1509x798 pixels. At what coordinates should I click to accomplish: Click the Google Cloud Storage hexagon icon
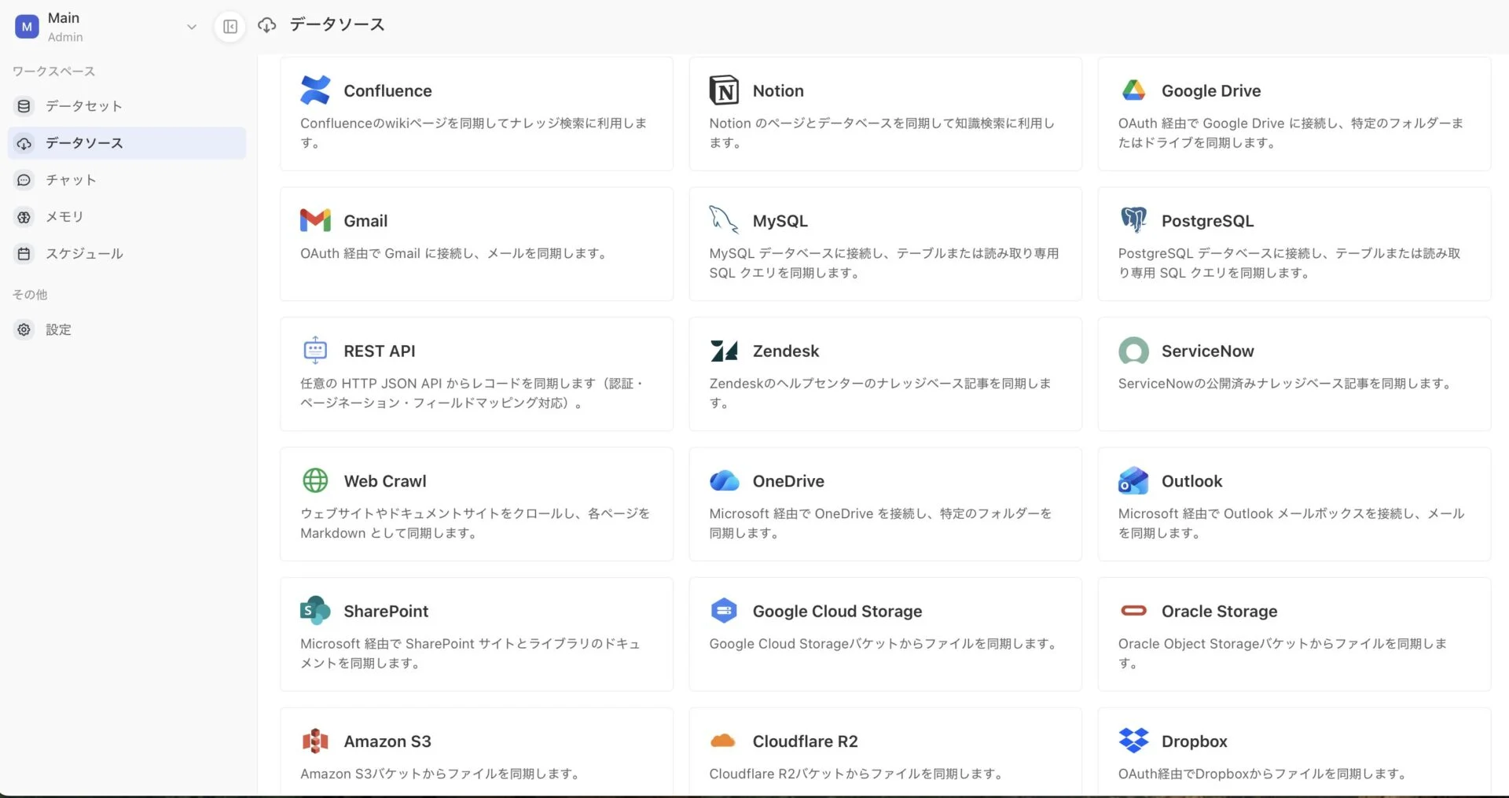[x=724, y=610]
